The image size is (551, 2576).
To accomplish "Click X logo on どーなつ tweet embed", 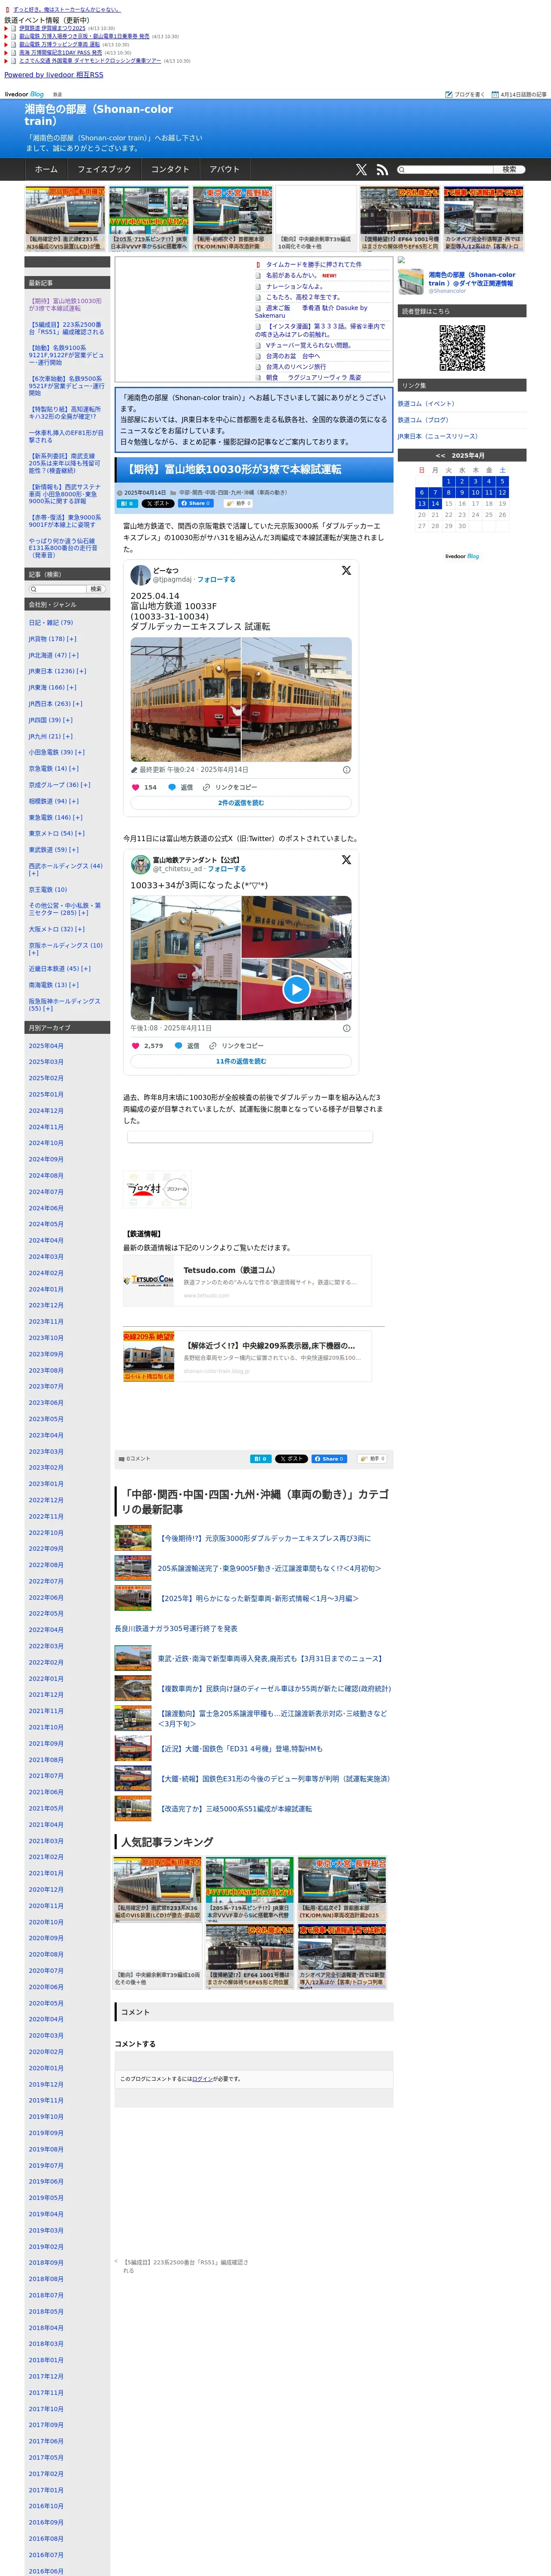I will click(346, 570).
